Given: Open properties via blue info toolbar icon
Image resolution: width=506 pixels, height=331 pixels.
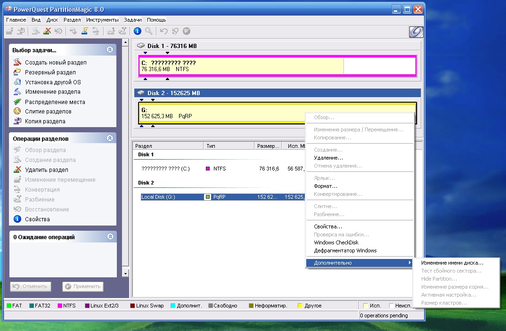Looking at the screenshot, I should 138,31.
